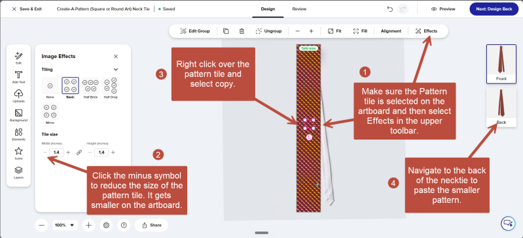Click the Share button
The image size is (523, 238).
click(151, 225)
